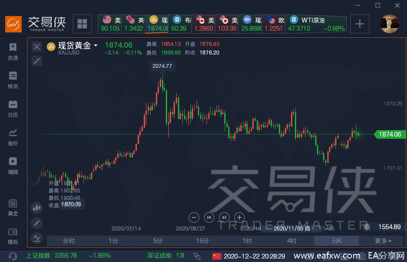This screenshot has width=407, height=262.
Task: Click the 最低 1866.60 value in header
Action: [x=171, y=53]
